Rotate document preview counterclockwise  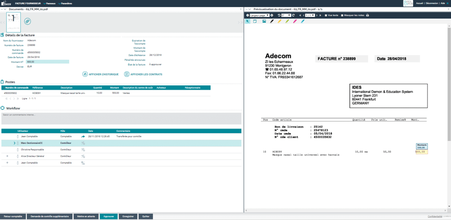(279, 15)
